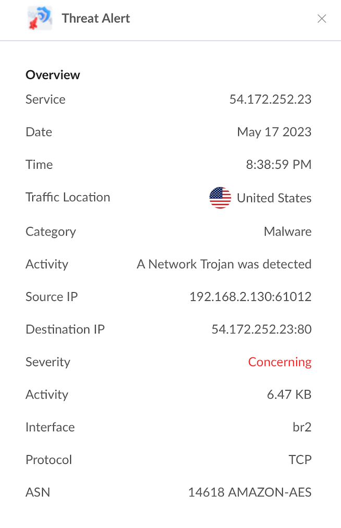Viewport: 341px width, 528px height.
Task: Click the red Concerning severity value
Action: [279, 362]
